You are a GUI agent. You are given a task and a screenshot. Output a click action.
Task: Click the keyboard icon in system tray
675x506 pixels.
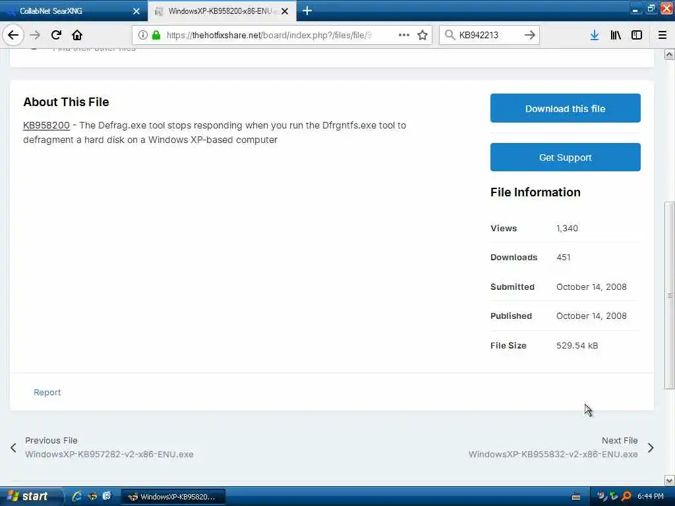point(576,497)
